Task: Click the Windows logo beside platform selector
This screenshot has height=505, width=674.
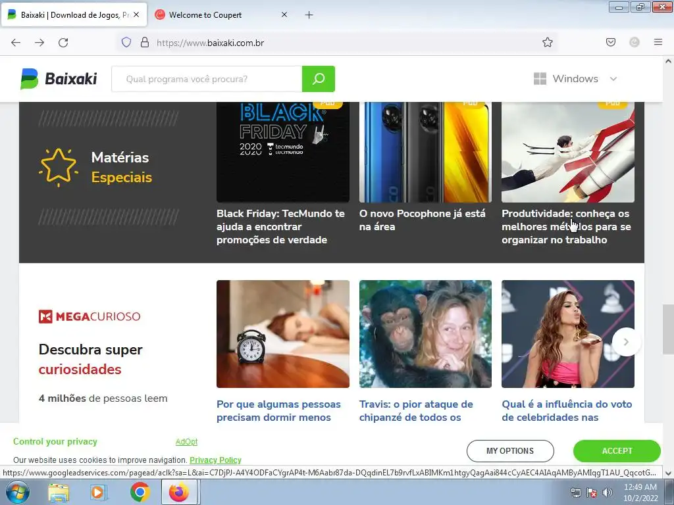Action: (x=540, y=79)
